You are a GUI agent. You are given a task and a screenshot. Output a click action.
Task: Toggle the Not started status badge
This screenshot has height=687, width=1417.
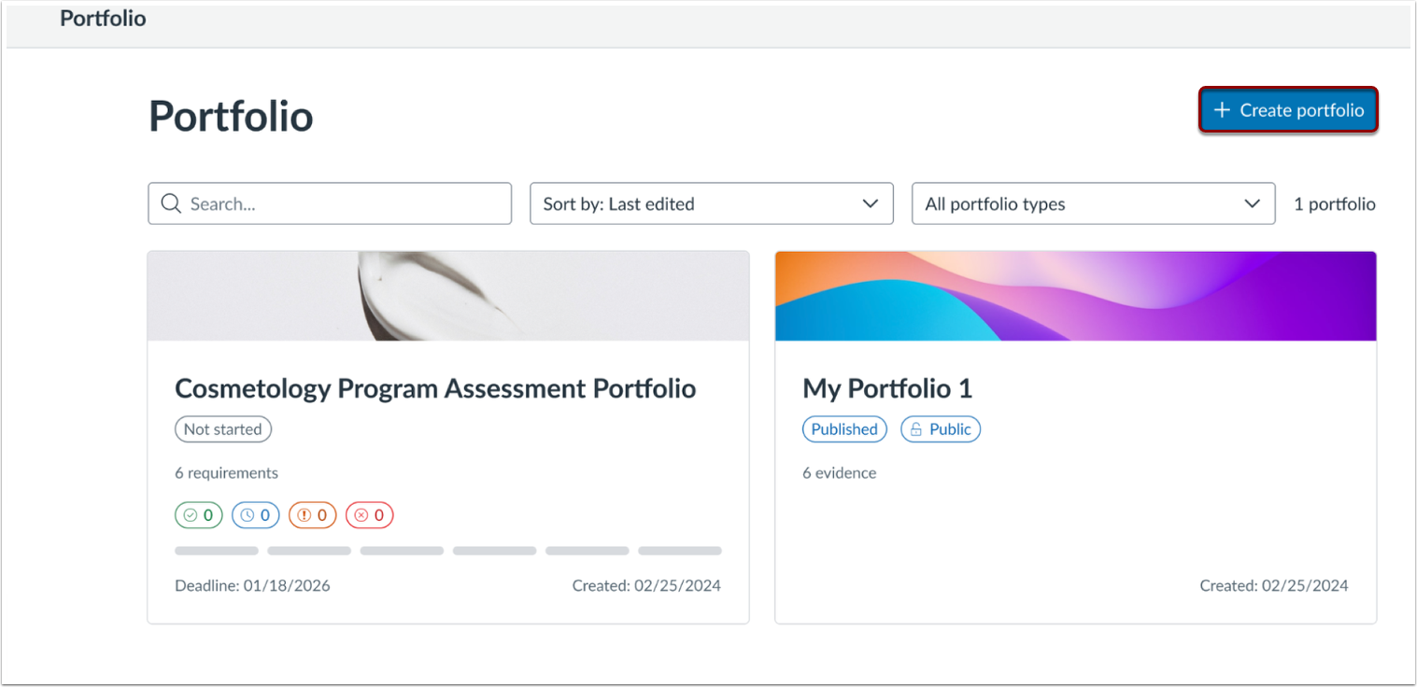pyautogui.click(x=222, y=428)
